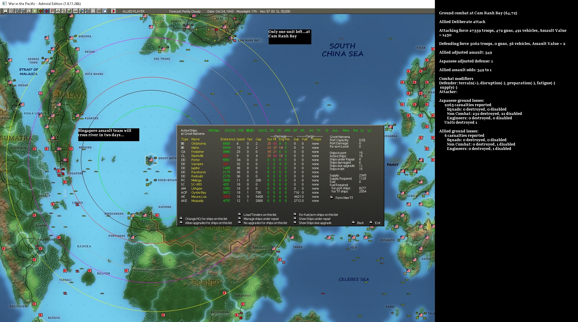Click the weather cloud toolbar icon
The image size is (578, 322).
pos(105,11)
